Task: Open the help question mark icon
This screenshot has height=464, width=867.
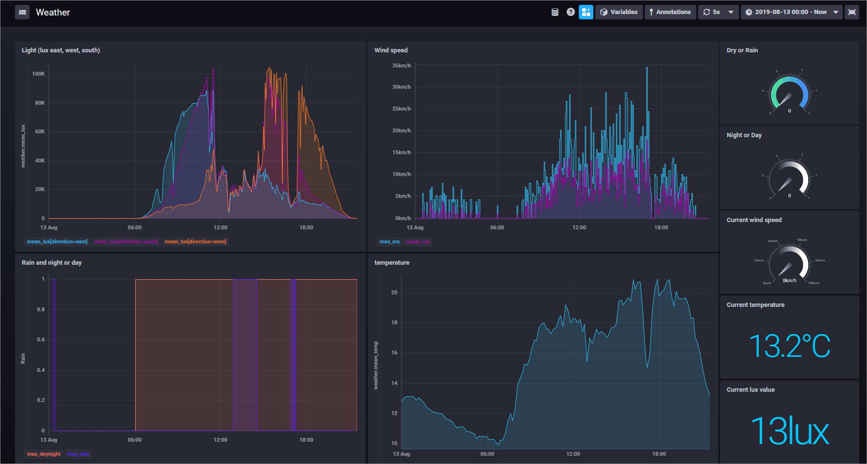Action: click(571, 12)
